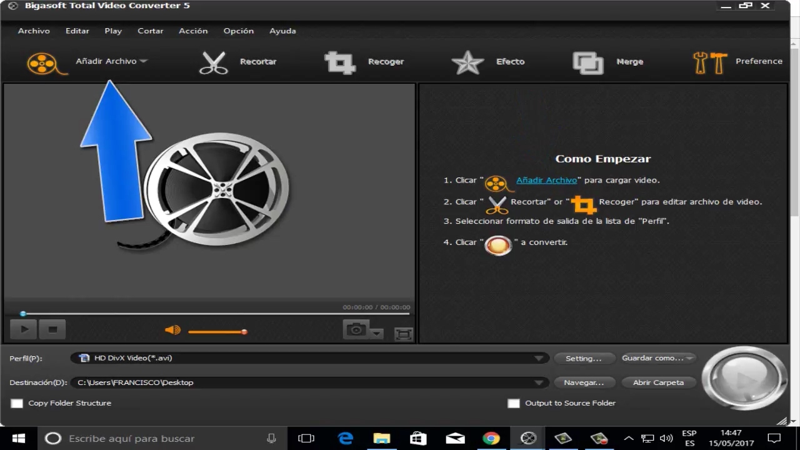Start conversion with the large round button

pos(744,379)
